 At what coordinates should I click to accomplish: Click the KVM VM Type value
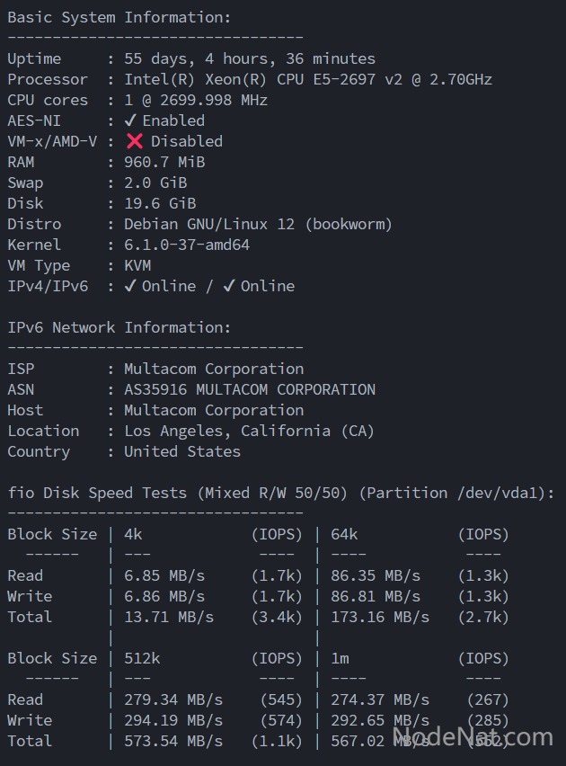137,265
